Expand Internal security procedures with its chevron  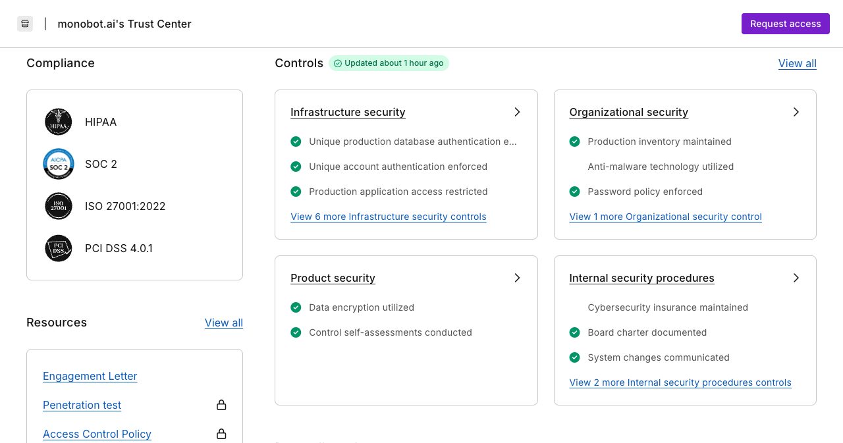796,278
